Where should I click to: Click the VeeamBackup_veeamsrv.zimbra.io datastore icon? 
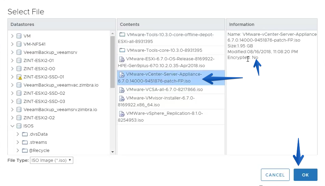(19, 109)
